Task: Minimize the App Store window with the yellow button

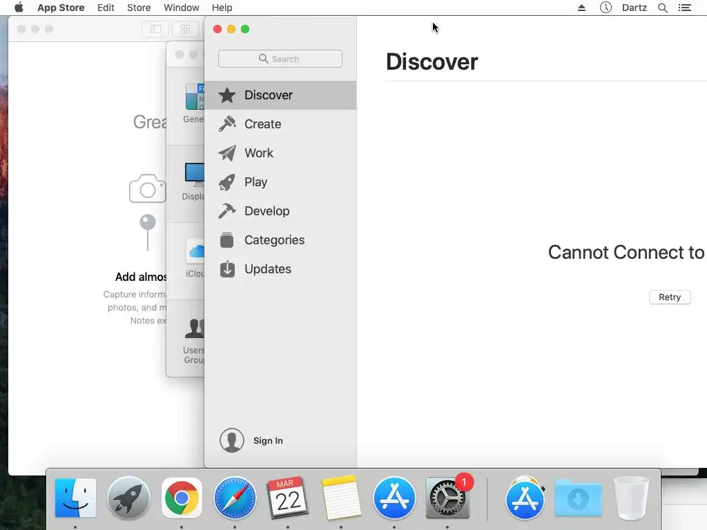Action: coord(231,29)
